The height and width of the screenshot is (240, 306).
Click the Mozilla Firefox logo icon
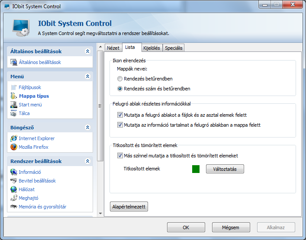tap(14, 147)
